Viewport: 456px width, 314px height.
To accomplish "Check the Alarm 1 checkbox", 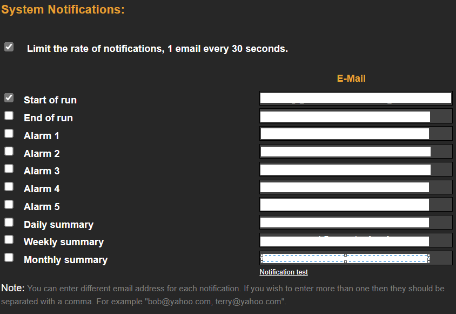I will coord(9,134).
